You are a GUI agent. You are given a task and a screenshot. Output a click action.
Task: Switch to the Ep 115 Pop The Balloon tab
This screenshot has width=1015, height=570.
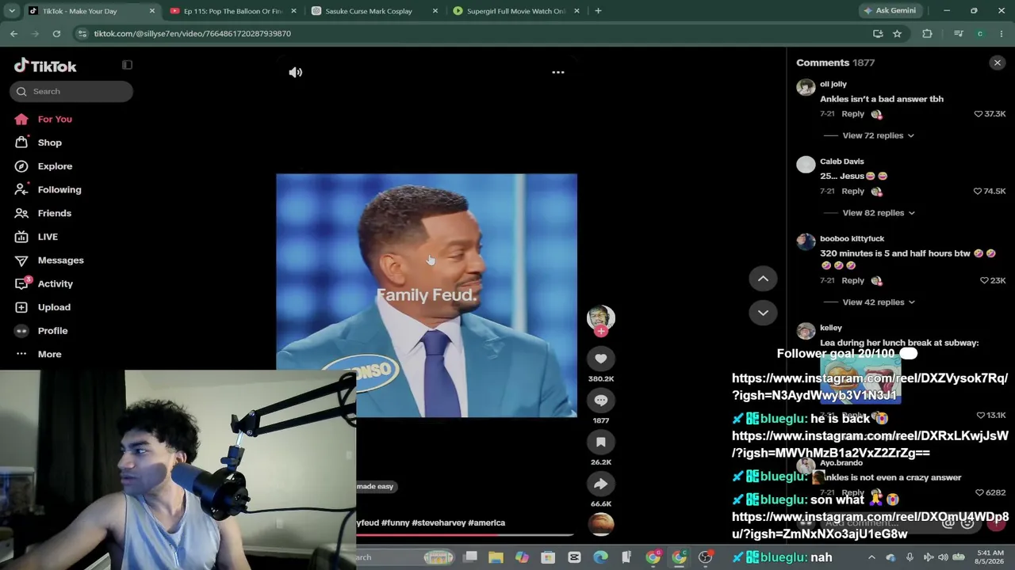click(232, 11)
